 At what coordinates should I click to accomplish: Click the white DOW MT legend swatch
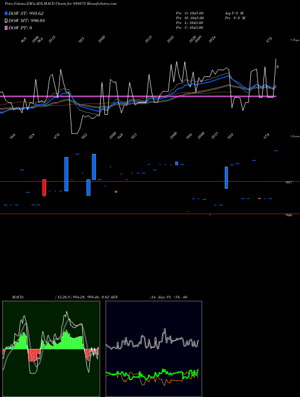pyautogui.click(x=6, y=21)
